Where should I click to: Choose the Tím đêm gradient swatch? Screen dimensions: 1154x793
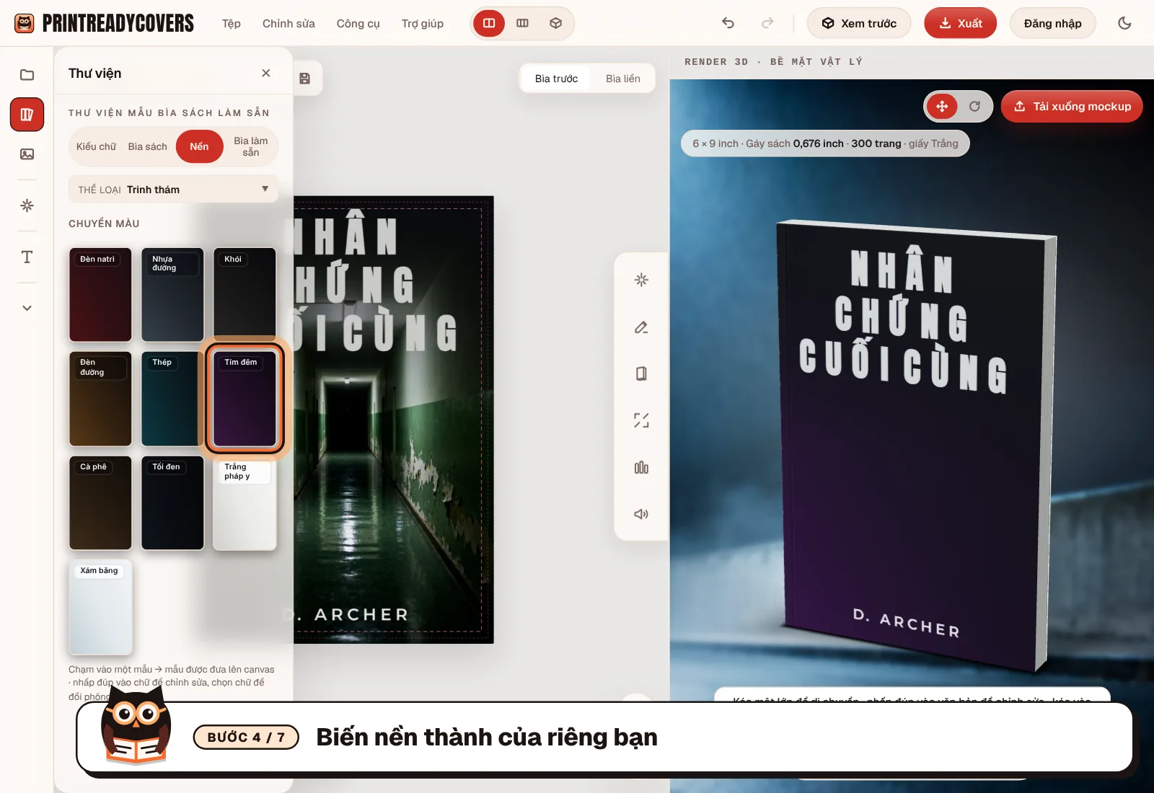point(245,398)
